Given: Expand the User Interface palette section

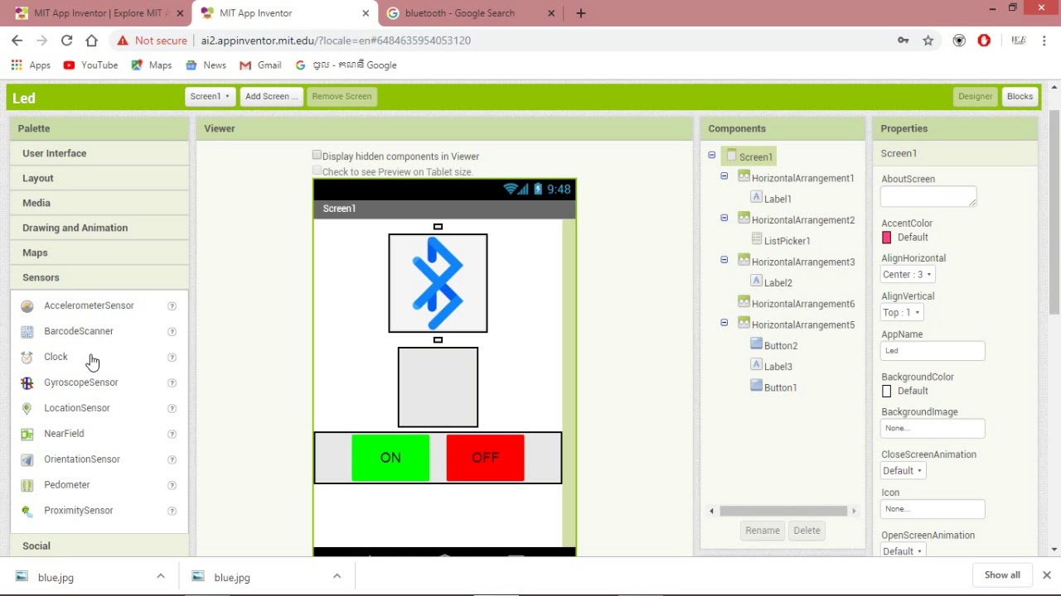Looking at the screenshot, I should point(99,153).
